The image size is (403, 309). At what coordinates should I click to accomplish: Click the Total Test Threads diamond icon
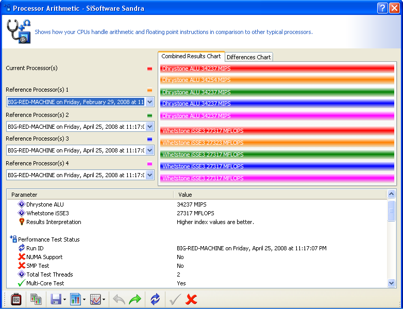(21, 274)
